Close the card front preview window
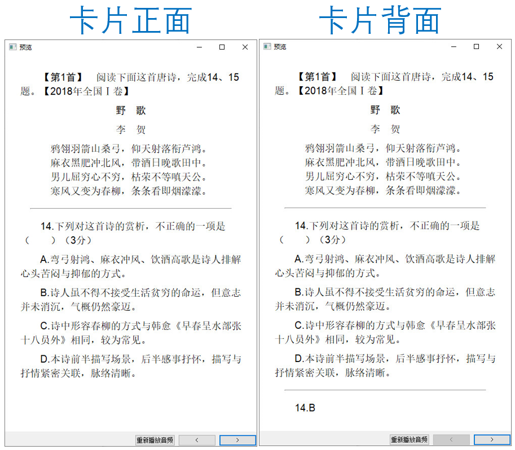The height and width of the screenshot is (450, 515). point(245,47)
